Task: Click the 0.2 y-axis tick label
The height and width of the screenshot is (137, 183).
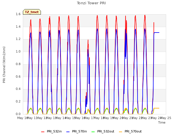Action: coord(18,102)
